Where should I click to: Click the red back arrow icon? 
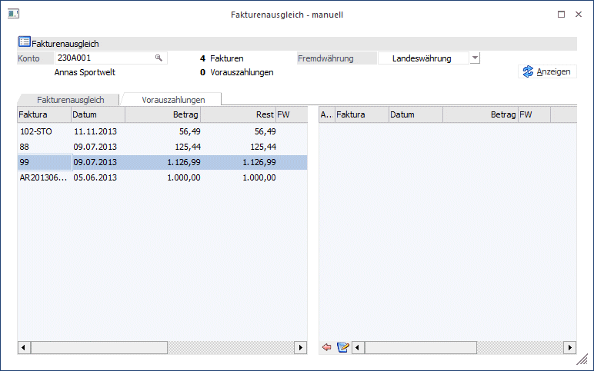point(326,347)
